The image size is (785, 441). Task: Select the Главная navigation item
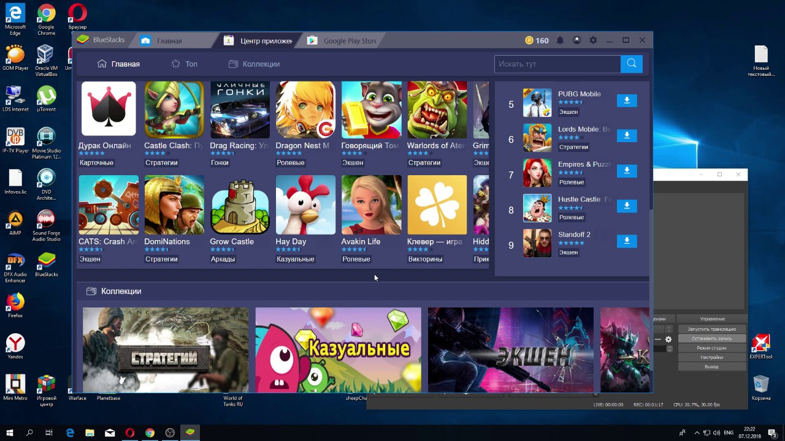click(x=118, y=64)
